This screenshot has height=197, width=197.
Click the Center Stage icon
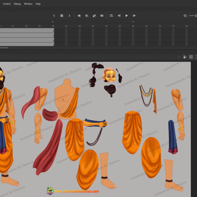tap(179, 57)
